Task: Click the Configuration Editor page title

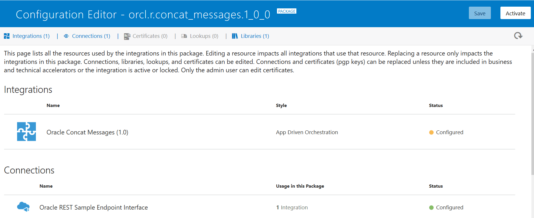Action: point(143,14)
